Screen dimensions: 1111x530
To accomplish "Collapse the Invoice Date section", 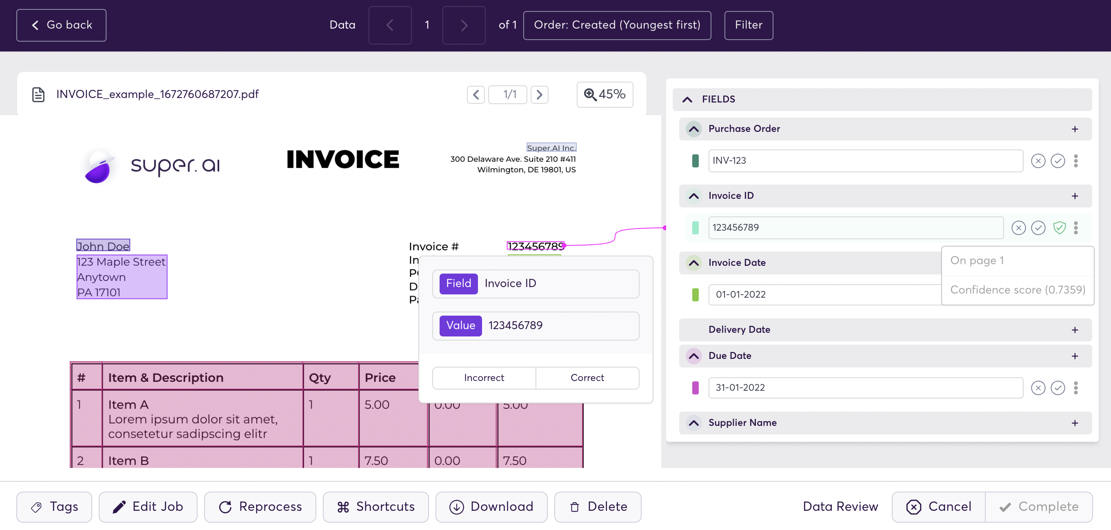I will [693, 263].
